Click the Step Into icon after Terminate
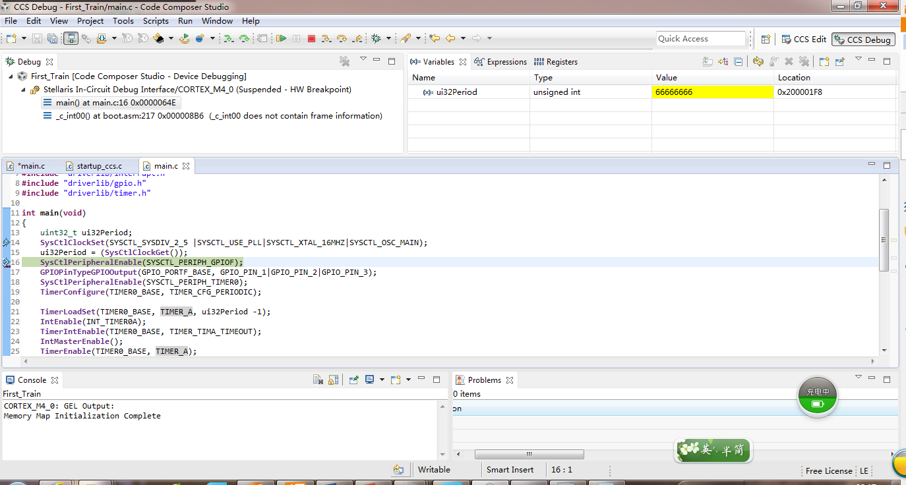This screenshot has width=906, height=485. [x=326, y=39]
